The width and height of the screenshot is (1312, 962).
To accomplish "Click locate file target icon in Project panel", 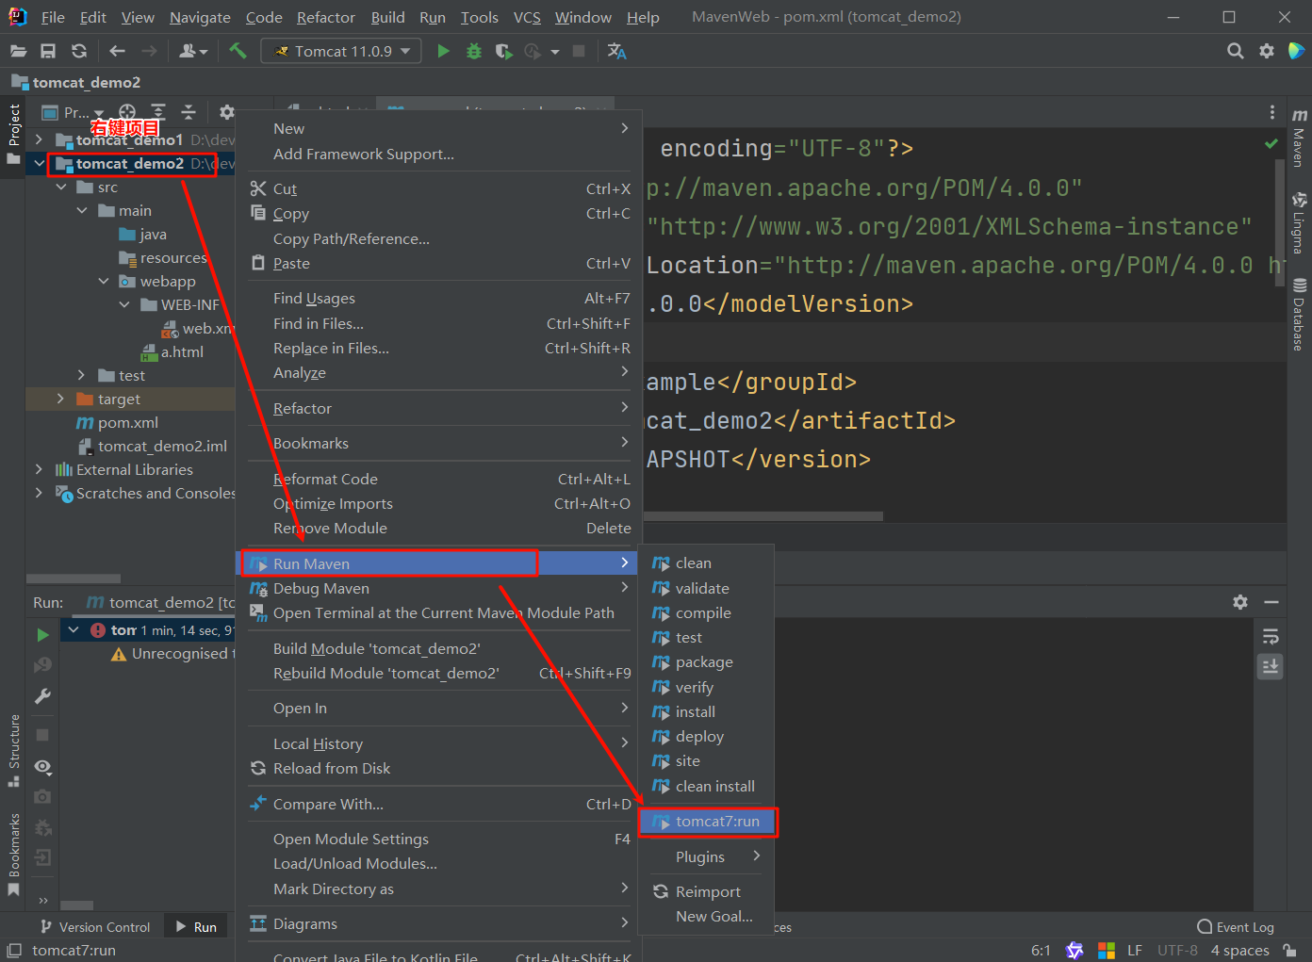I will [127, 112].
